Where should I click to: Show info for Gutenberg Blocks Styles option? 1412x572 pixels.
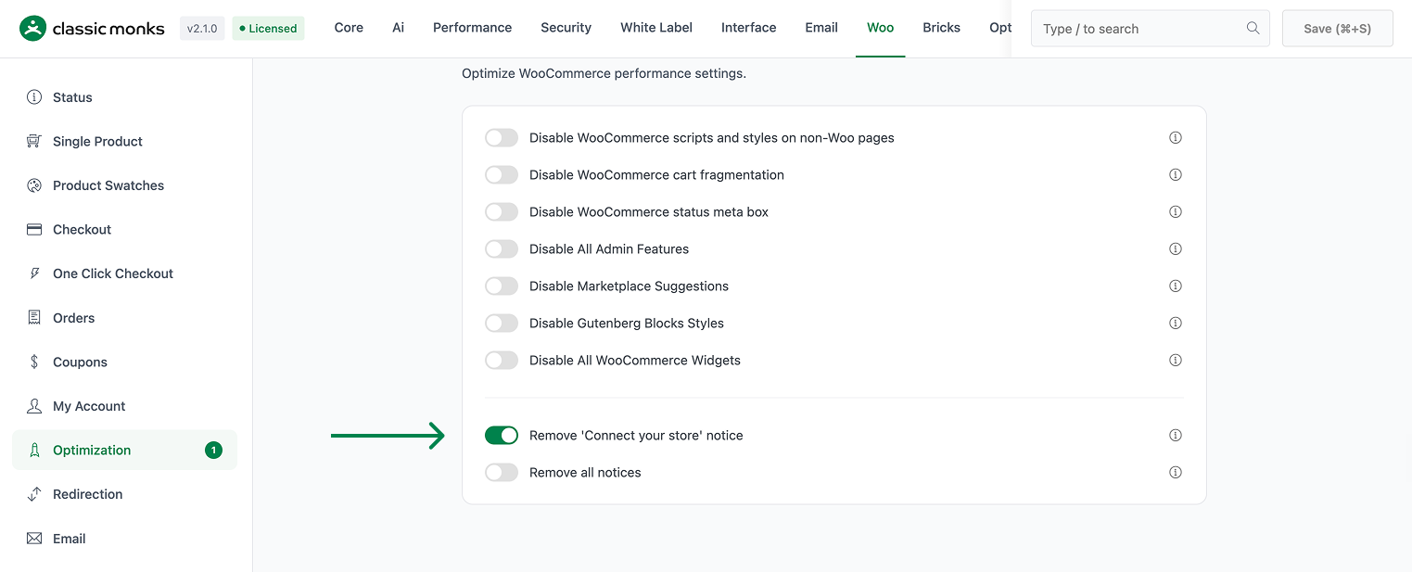coord(1176,323)
